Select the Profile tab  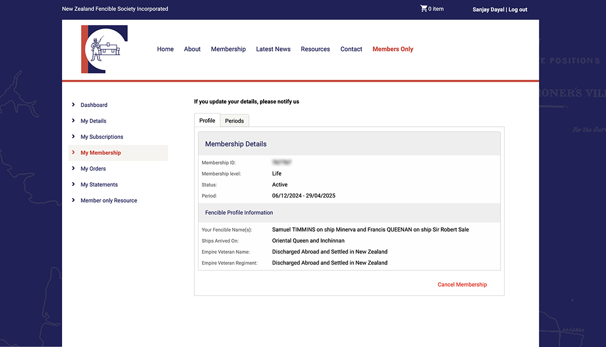tap(207, 120)
